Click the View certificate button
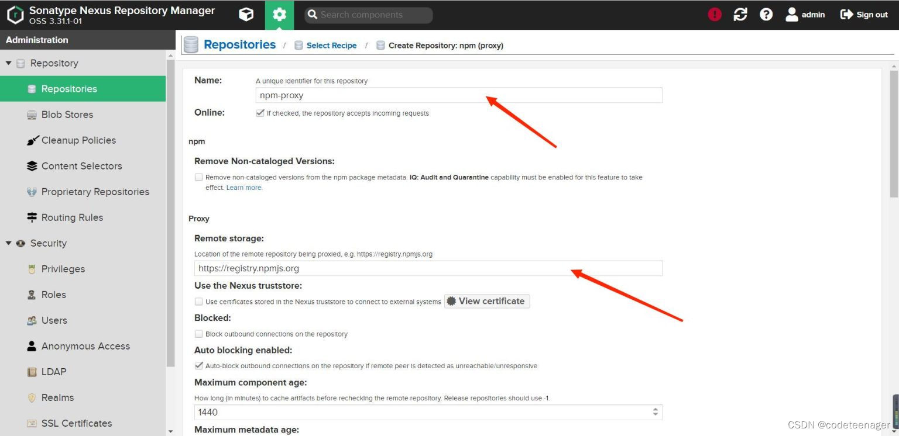The image size is (899, 436). pos(487,301)
